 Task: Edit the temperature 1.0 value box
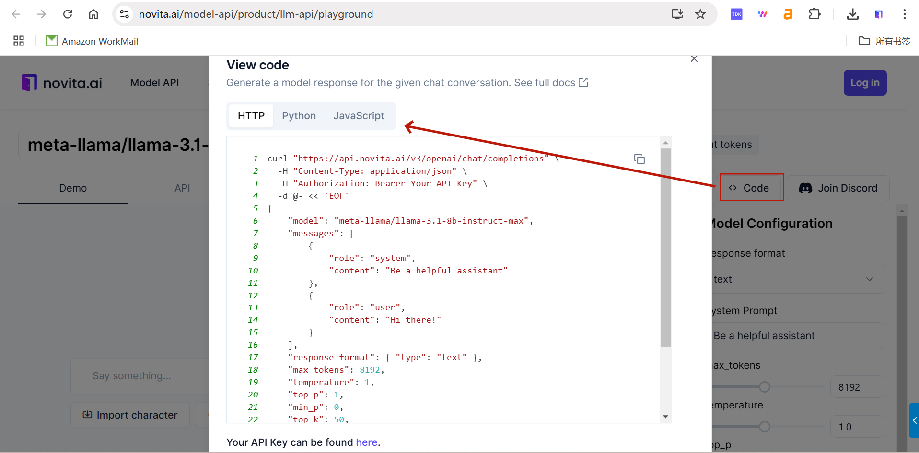coord(857,427)
